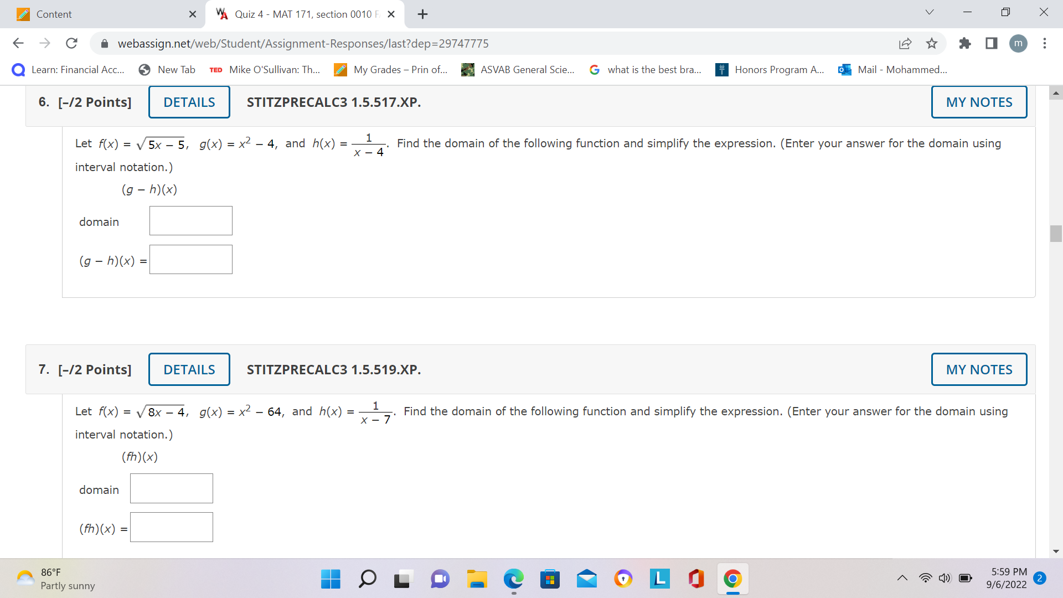Share the current page
The image size is (1063, 598).
[905, 44]
